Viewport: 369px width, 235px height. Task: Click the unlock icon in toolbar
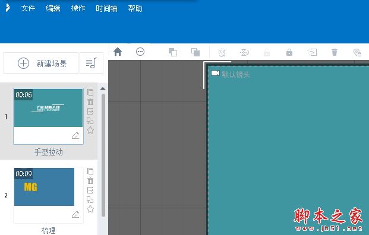pyautogui.click(x=267, y=52)
